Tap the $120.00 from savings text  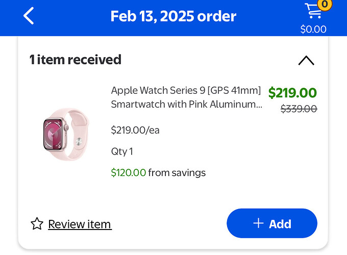(158, 172)
